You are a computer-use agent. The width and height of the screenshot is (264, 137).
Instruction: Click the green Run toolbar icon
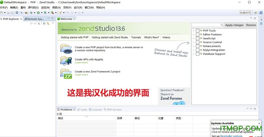(x=38, y=12)
